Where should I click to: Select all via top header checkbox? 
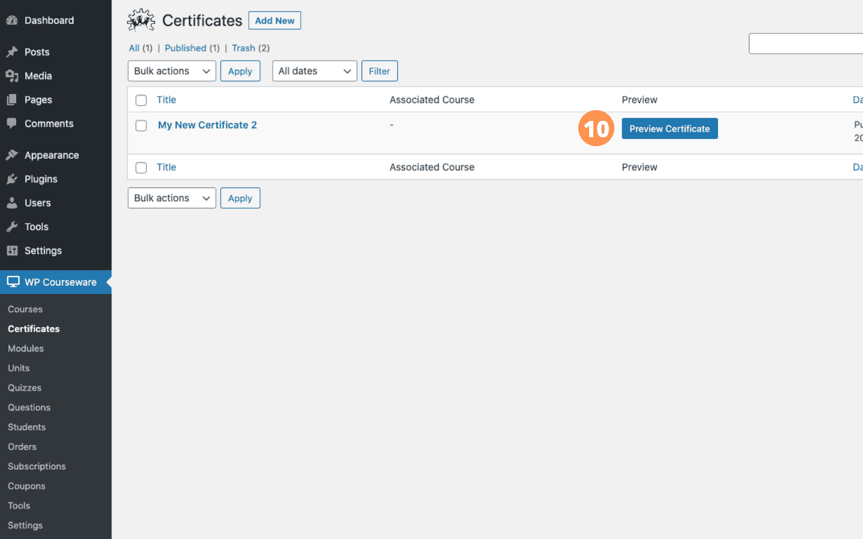point(141,100)
